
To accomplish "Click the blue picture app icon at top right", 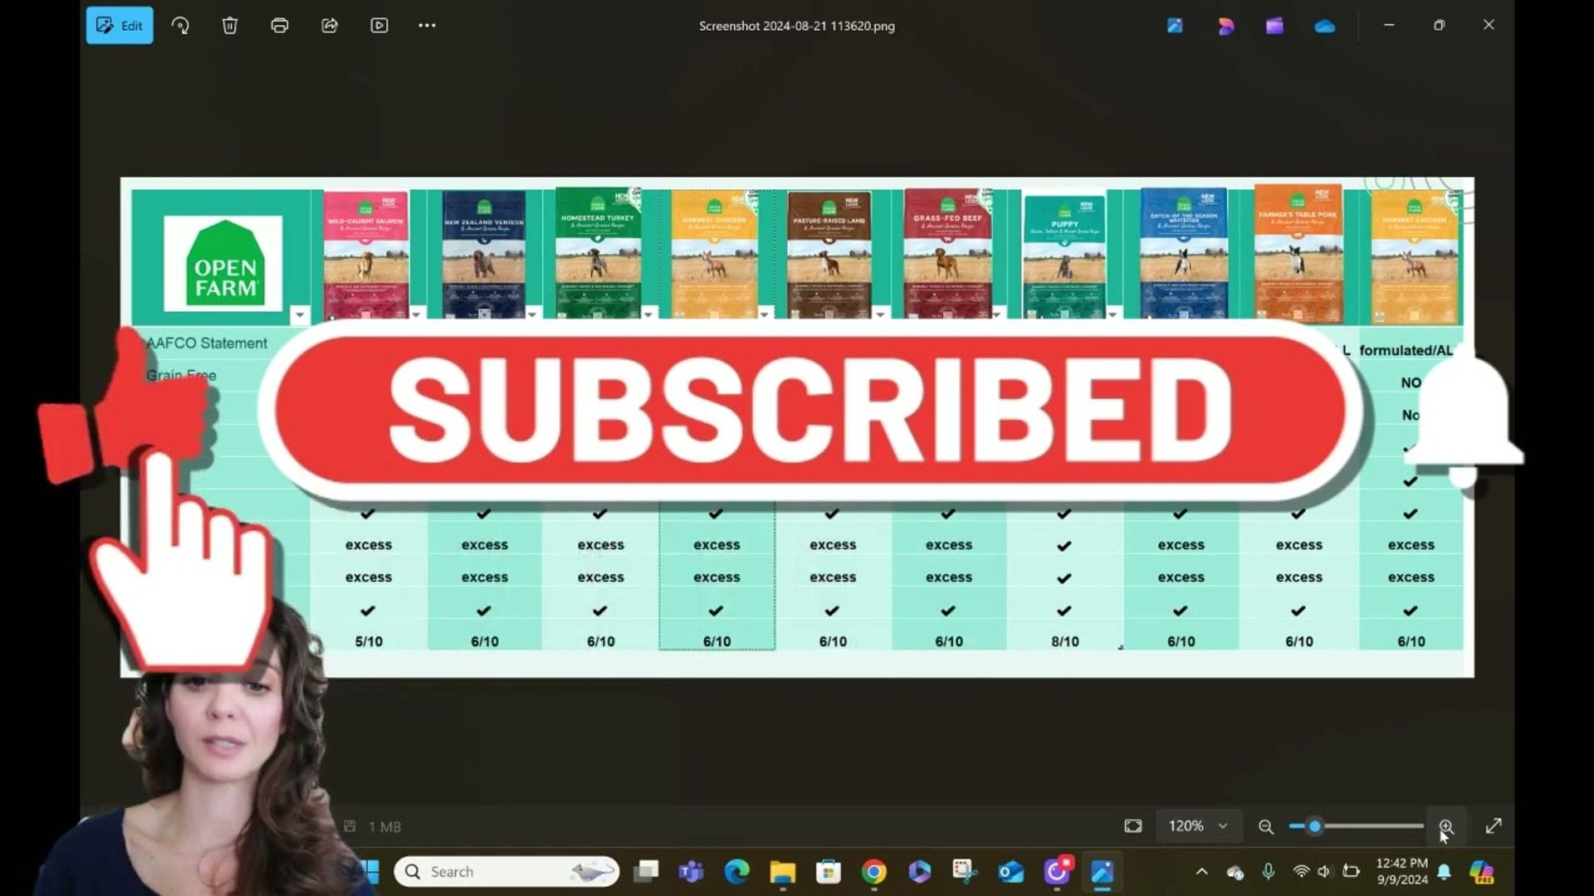I will pyautogui.click(x=1175, y=26).
